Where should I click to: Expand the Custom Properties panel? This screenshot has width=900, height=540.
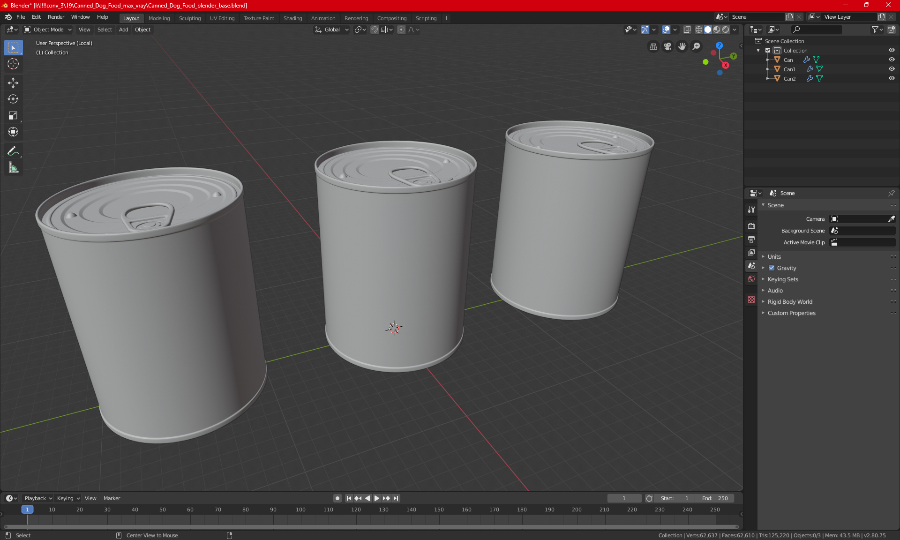pyautogui.click(x=791, y=313)
